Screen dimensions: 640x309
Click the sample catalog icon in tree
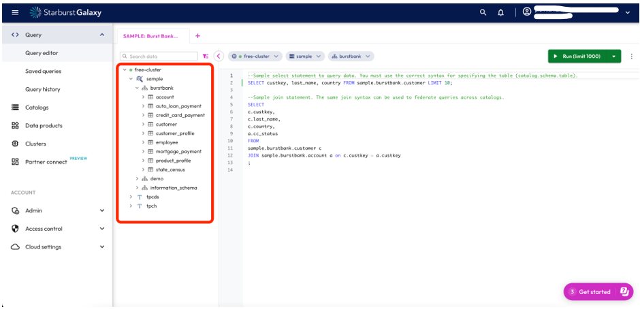click(x=139, y=79)
